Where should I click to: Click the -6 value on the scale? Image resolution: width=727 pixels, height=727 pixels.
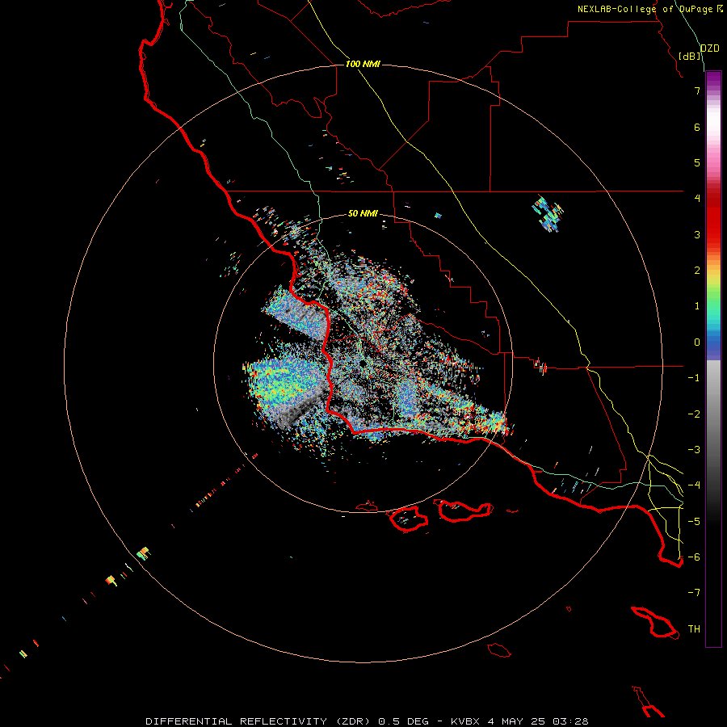coord(694,557)
